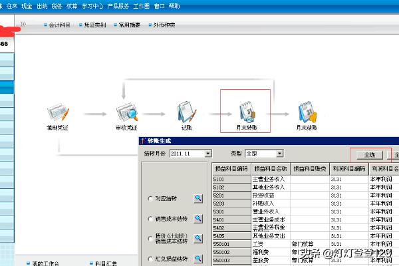Click the 本年利润 cell in the 5201 row
The height and width of the screenshot is (266, 399).
tap(384, 196)
